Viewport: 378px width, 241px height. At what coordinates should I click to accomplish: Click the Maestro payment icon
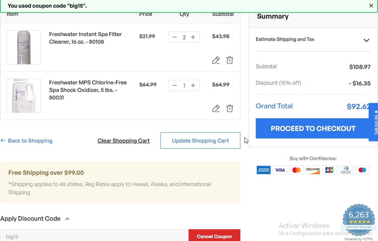point(362,170)
